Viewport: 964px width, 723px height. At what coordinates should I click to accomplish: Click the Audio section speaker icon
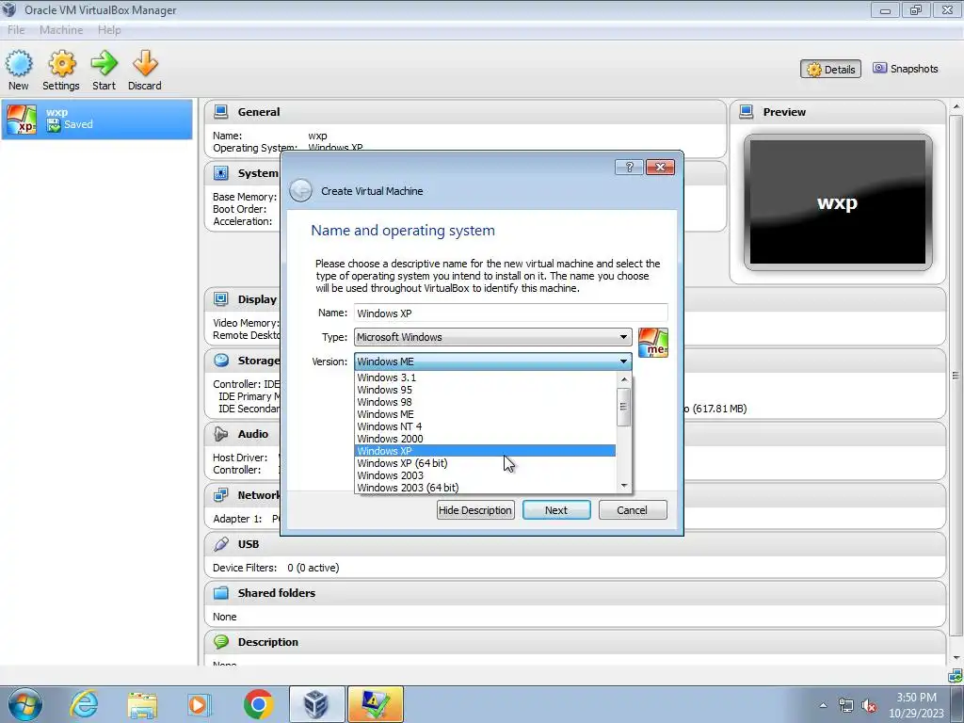pyautogui.click(x=220, y=433)
